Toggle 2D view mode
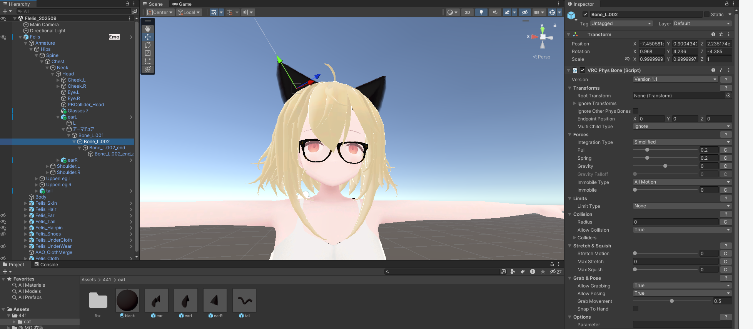 coord(467,12)
